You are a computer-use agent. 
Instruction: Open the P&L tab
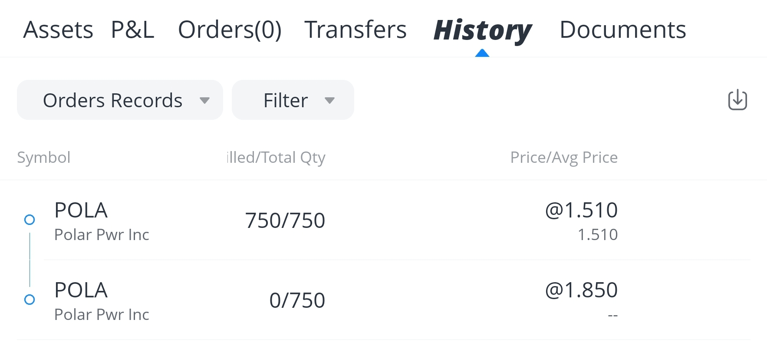(133, 30)
